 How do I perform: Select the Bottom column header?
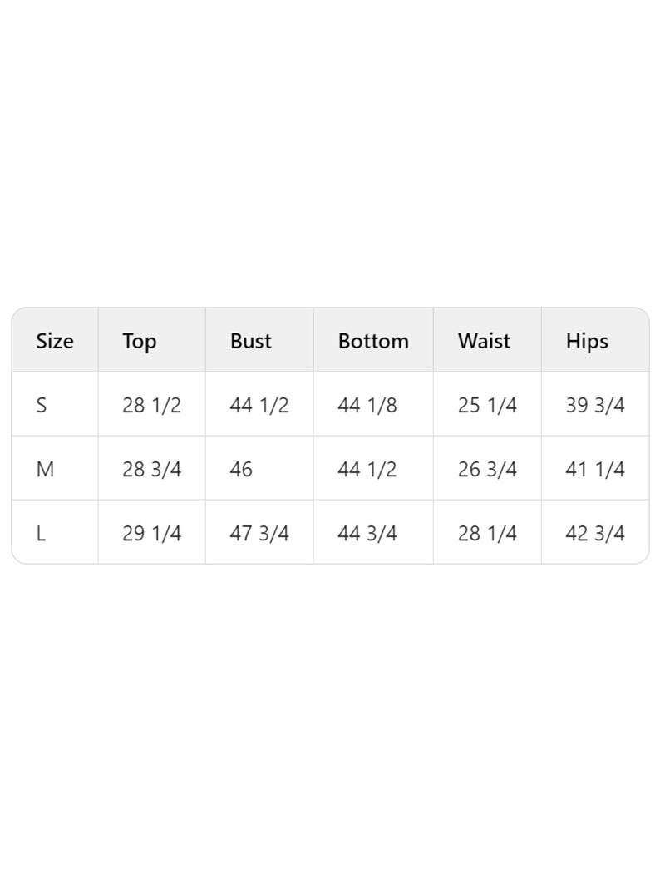pos(373,341)
